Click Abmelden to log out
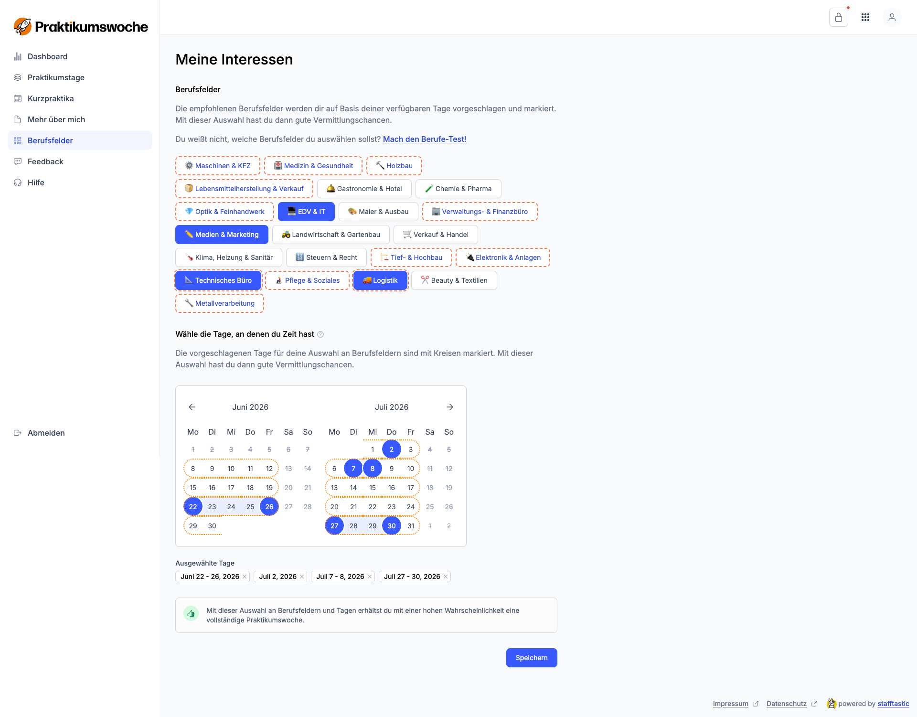This screenshot has width=917, height=717. tap(46, 433)
